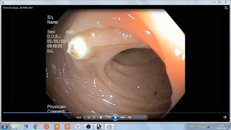Click the EN language indicator in tray
231x130 pixels.
(x=191, y=126)
